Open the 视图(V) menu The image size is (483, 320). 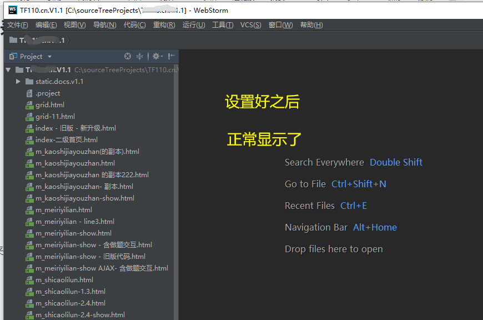[74, 25]
